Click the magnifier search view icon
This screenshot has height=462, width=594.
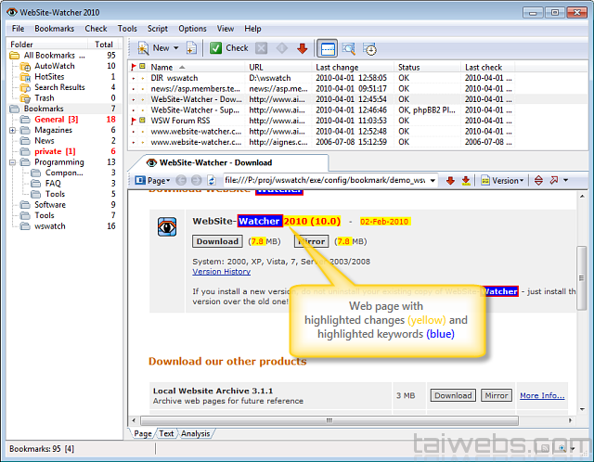(348, 48)
